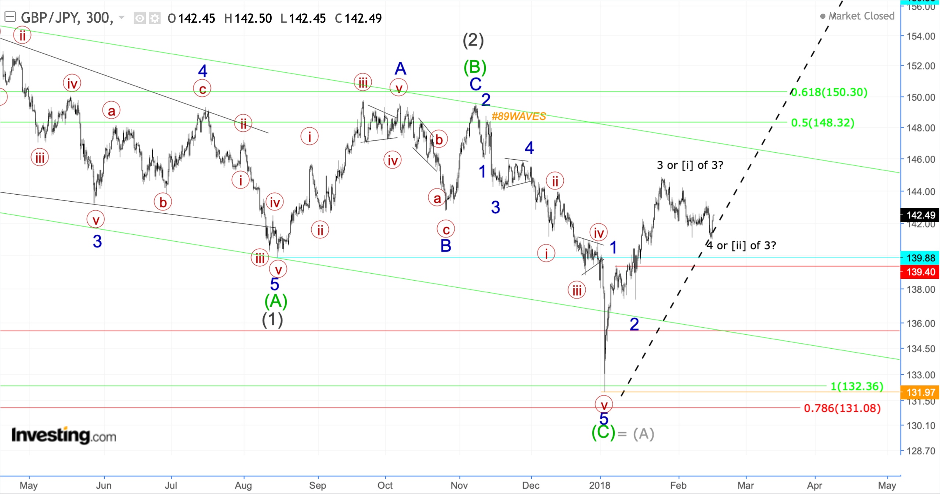
Task: Click the orange 131.97 price label
Action: [919, 392]
